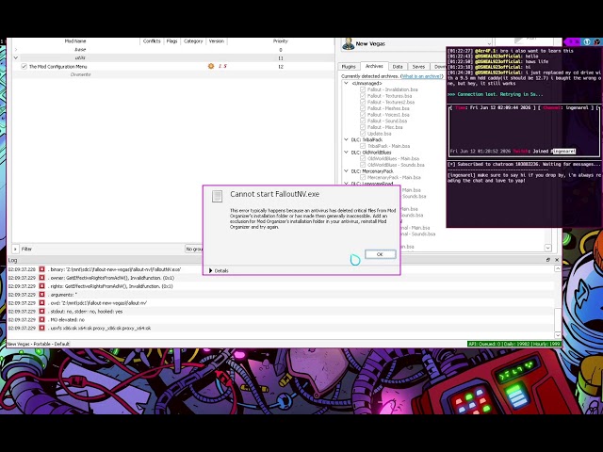Image resolution: width=603 pixels, height=452 pixels.
Task: Sort by Mod Name column header
Action: pos(75,41)
